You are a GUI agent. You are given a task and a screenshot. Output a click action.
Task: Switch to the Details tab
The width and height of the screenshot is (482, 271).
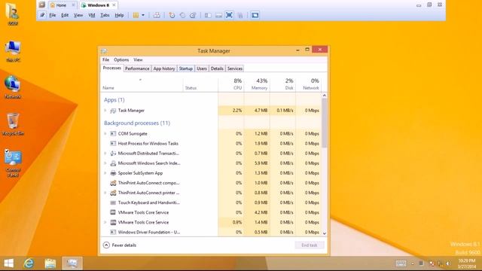coord(217,69)
